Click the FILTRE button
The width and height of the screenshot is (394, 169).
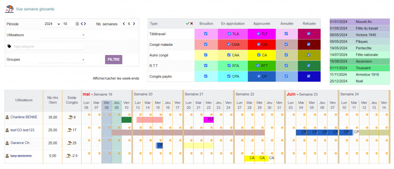coord(114,60)
